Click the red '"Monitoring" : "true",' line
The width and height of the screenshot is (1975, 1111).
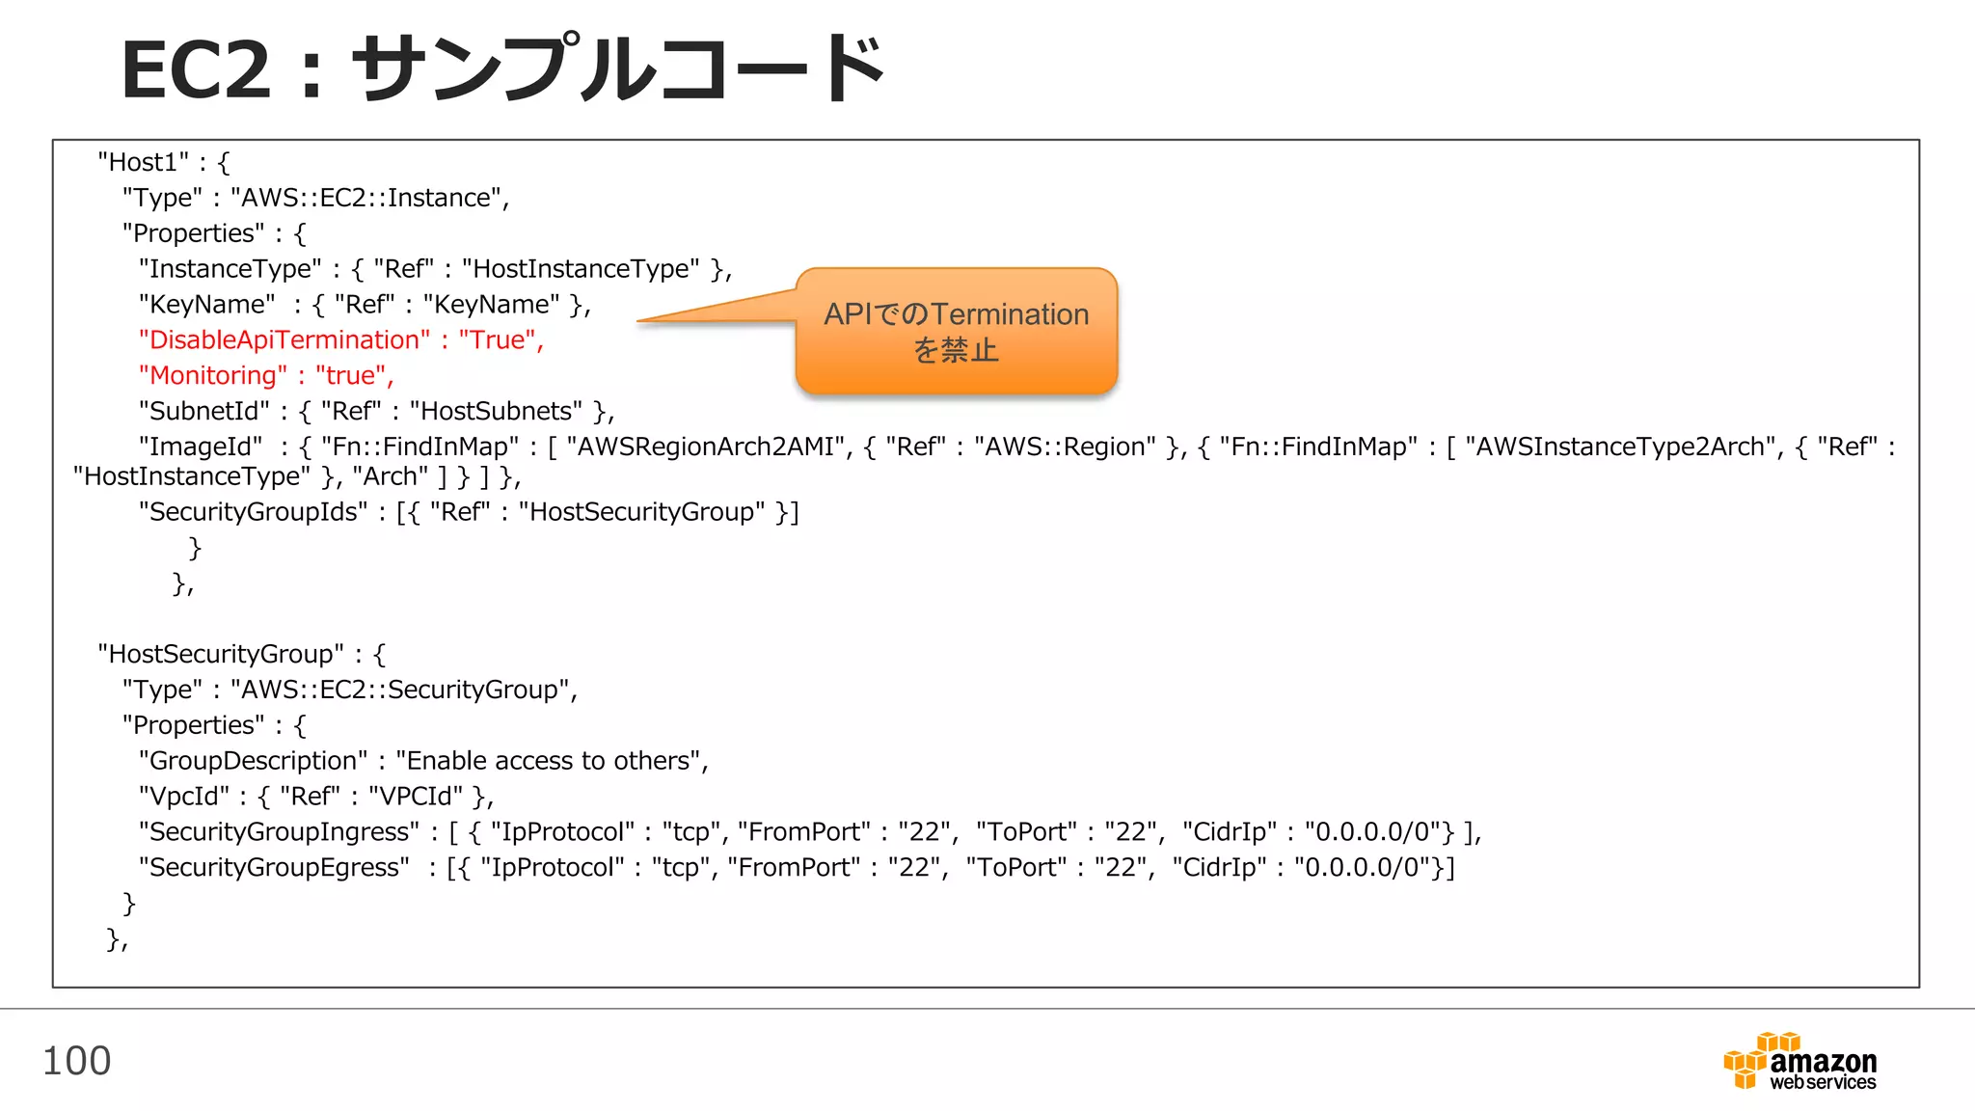[266, 376]
